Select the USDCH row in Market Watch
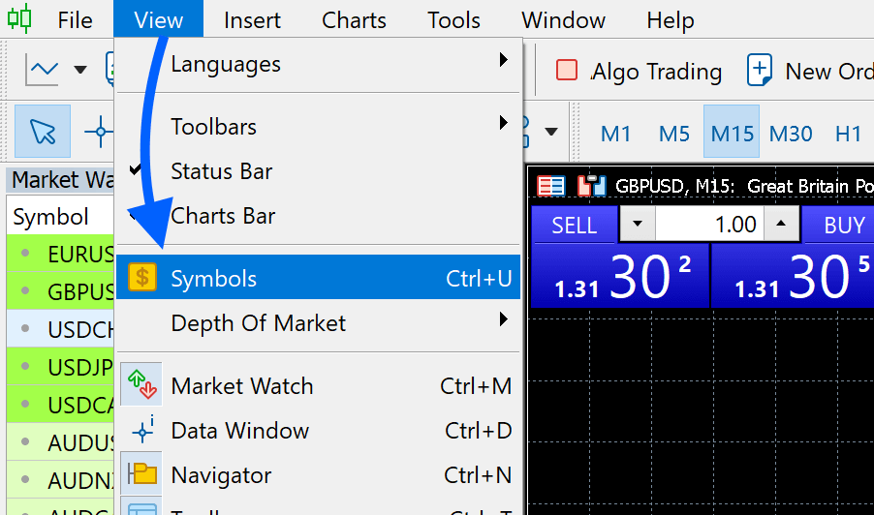The image size is (874, 515). 60,329
